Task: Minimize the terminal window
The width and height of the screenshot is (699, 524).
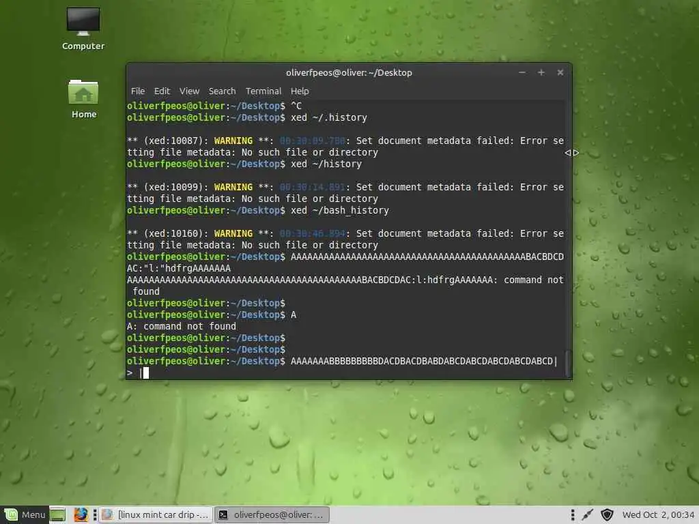Action: coord(522,72)
